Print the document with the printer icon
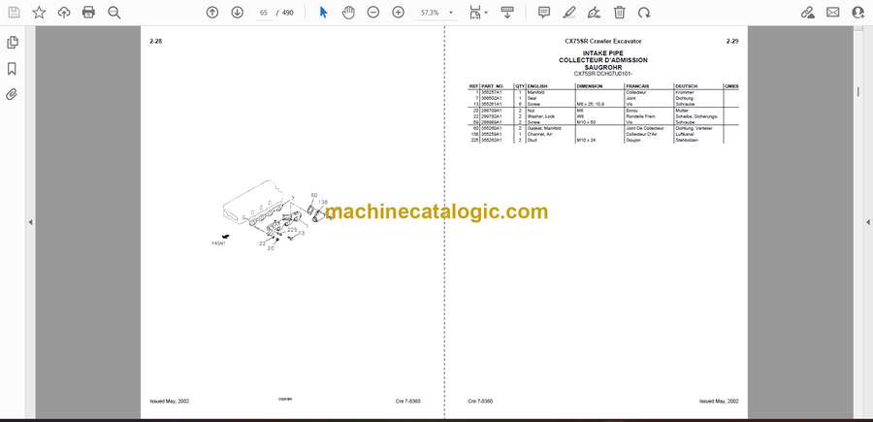 click(88, 13)
